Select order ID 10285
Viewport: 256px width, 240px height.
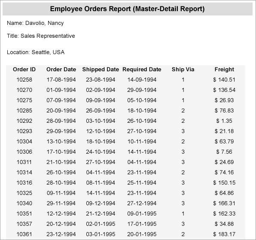point(24,111)
